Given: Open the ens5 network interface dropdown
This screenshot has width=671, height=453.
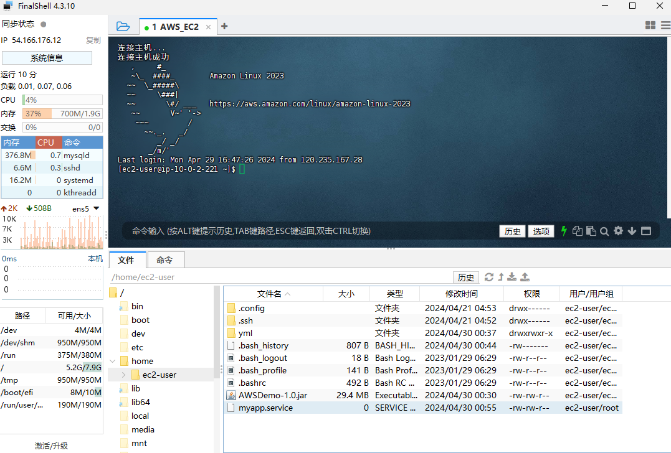Looking at the screenshot, I should pos(86,208).
